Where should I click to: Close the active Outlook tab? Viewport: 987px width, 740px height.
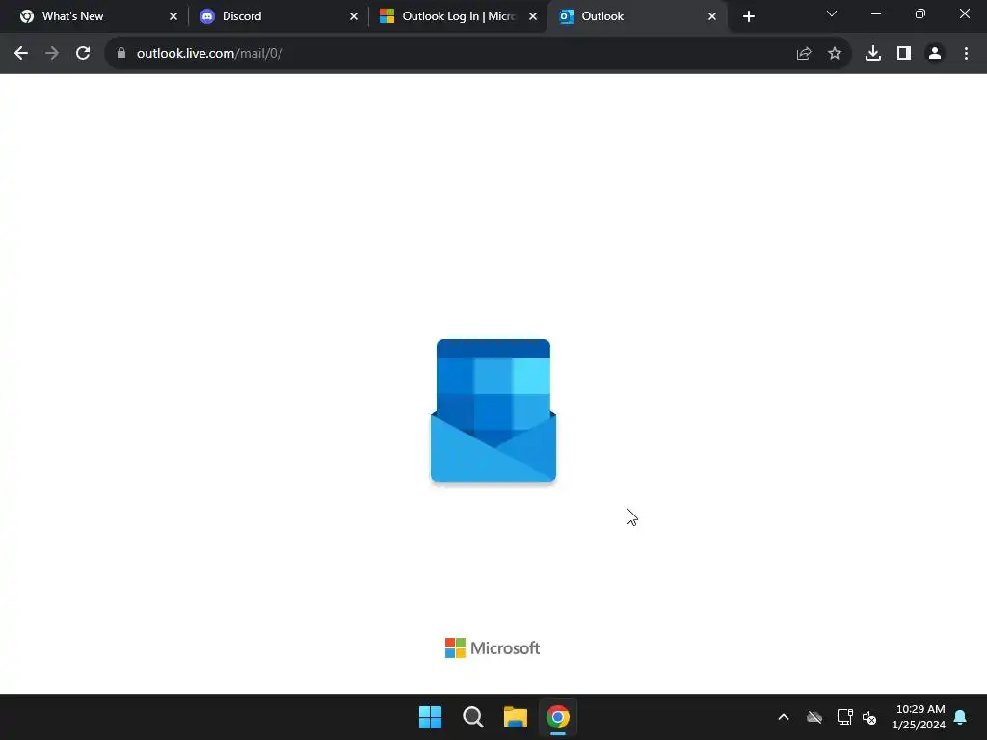pyautogui.click(x=712, y=16)
